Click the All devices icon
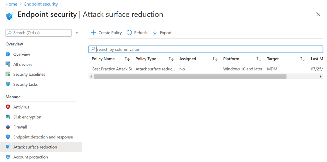Screen dimensions: 327x162 pyautogui.click(x=8, y=64)
